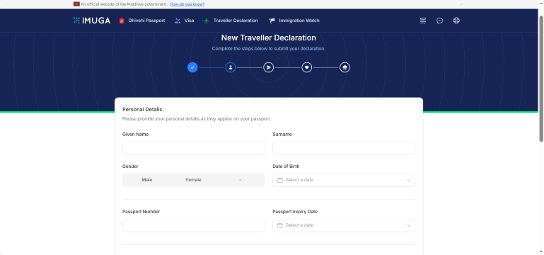Click the 'Please provide your personal details' text
This screenshot has height=255, width=544.
click(197, 119)
